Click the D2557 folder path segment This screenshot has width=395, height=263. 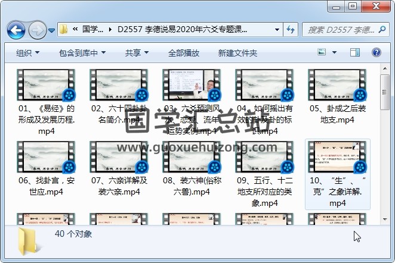pos(182,29)
